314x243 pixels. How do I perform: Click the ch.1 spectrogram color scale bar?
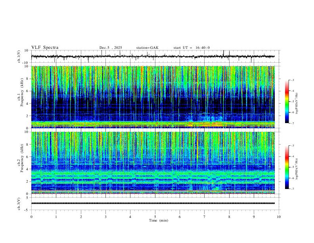[287, 101]
